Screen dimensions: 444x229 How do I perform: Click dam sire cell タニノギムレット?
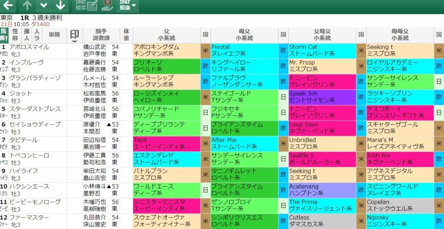coord(245,174)
